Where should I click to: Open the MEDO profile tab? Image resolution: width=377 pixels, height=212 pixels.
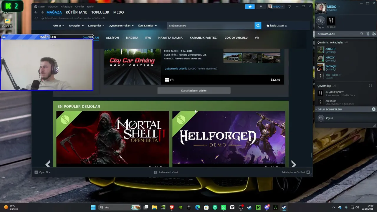pos(119,12)
